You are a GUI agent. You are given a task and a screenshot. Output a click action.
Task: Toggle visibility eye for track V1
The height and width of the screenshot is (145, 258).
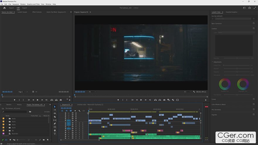click(76, 120)
